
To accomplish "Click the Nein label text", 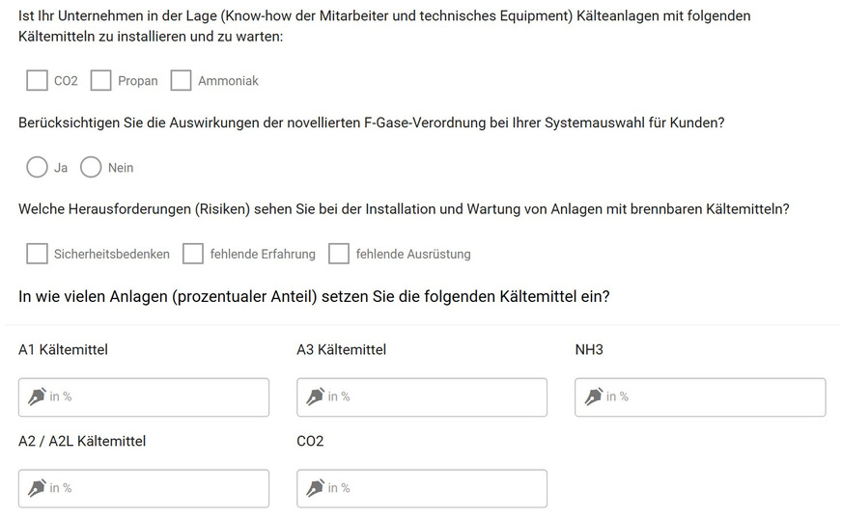I will [121, 168].
